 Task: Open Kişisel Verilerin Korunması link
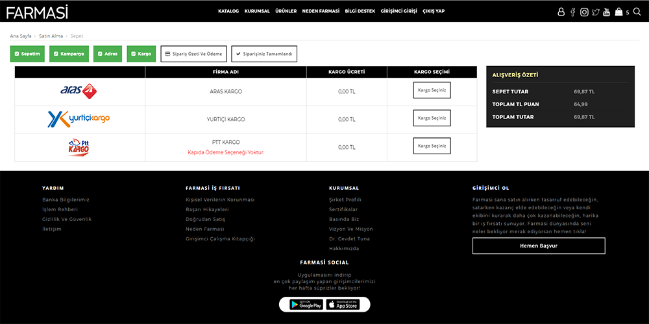click(x=220, y=200)
